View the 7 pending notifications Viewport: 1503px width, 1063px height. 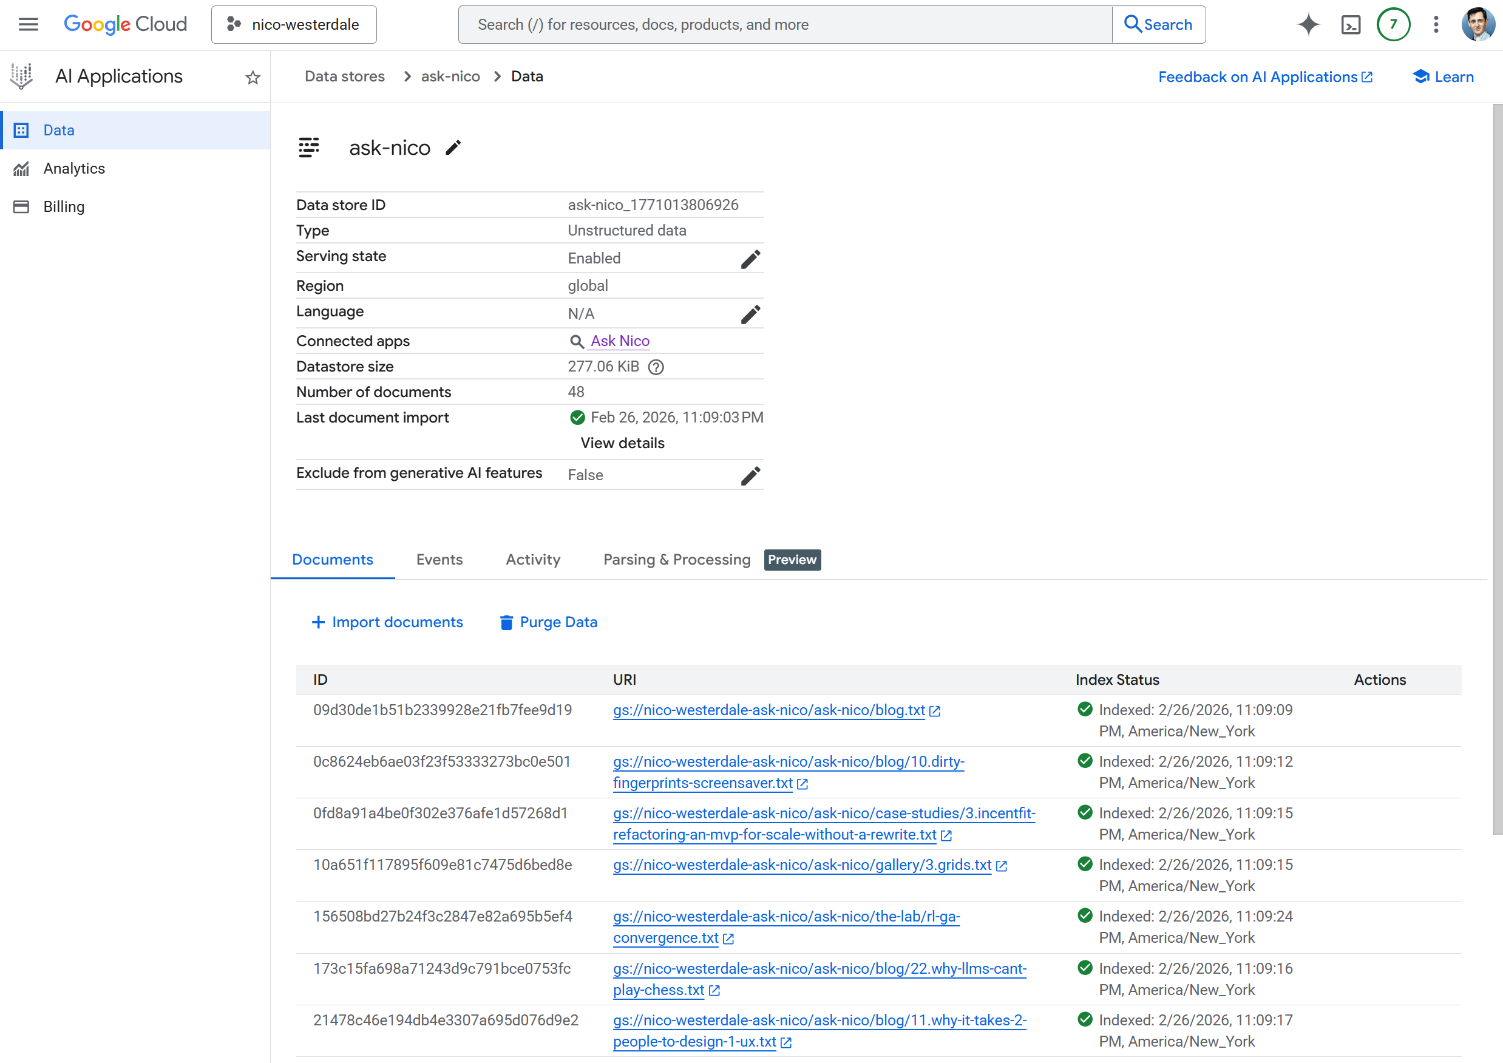[1394, 24]
